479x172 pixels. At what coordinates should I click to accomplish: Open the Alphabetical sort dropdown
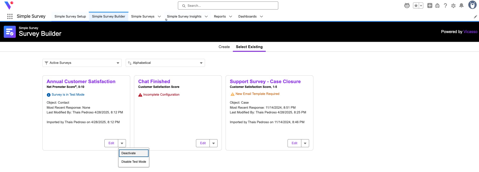point(165,63)
